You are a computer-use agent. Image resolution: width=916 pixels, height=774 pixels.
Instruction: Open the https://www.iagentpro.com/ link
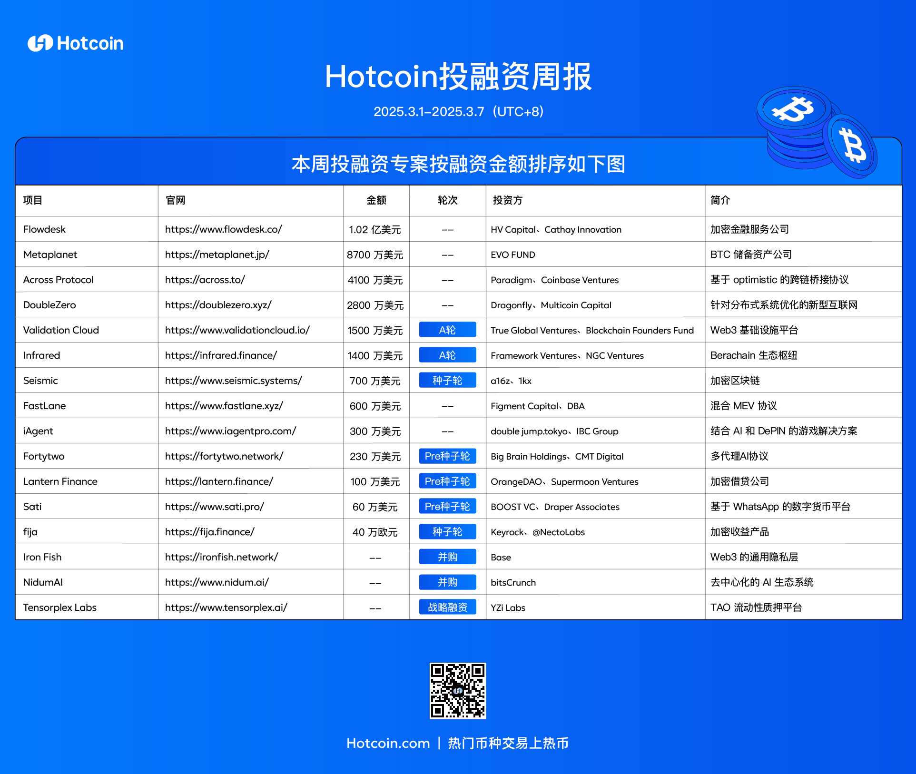click(x=230, y=431)
